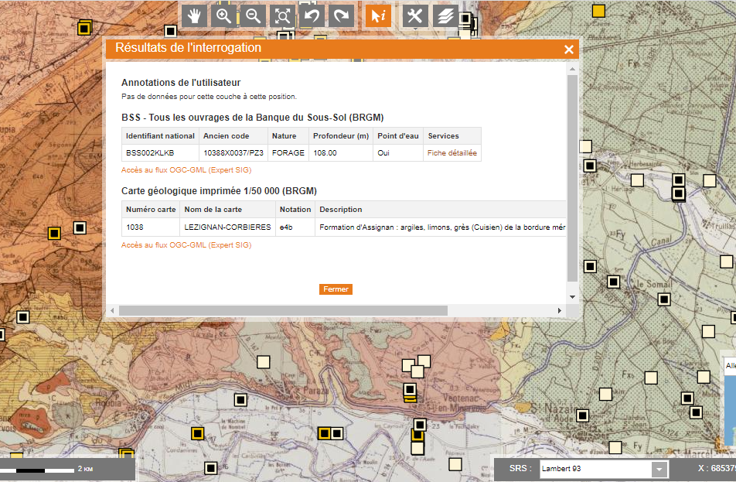Image resolution: width=736 pixels, height=482 pixels.
Task: Click the Formation d'Assignan description cell
Action: coord(441,227)
